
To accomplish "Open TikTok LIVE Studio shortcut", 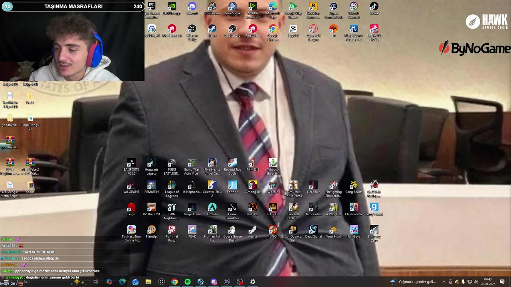I will click(x=374, y=33).
